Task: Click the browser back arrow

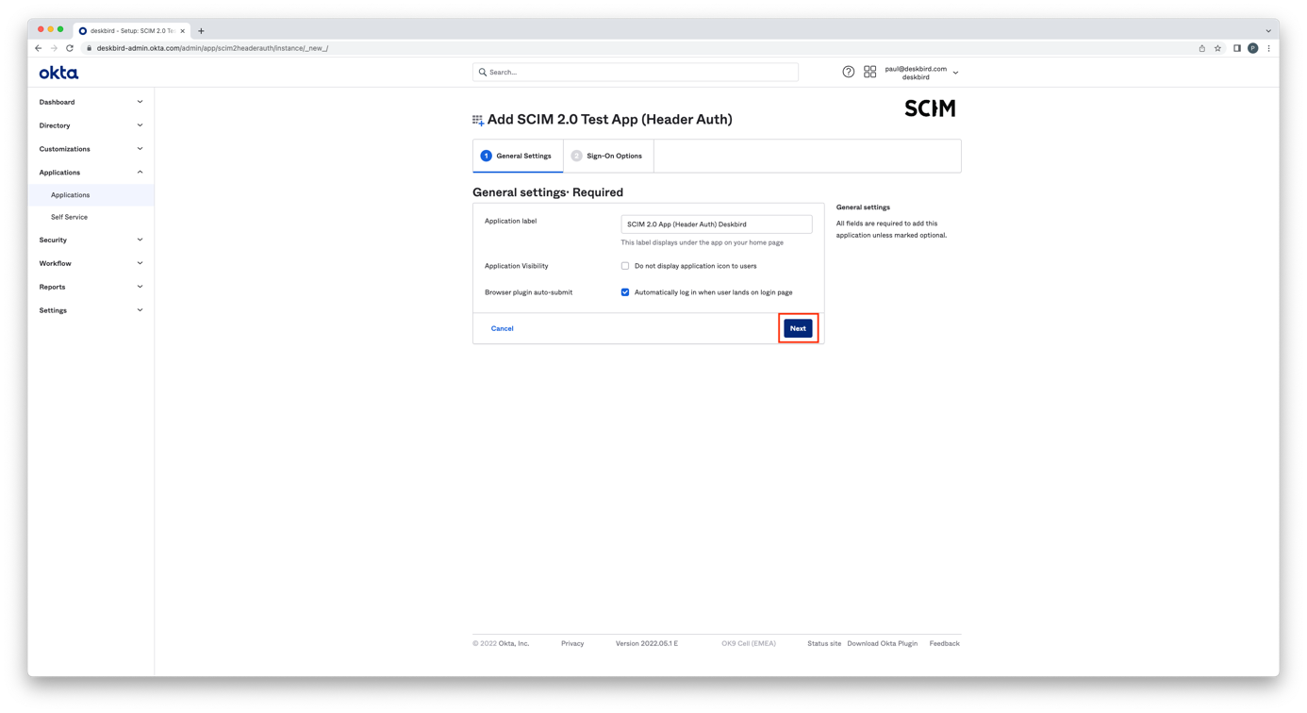Action: [x=38, y=48]
